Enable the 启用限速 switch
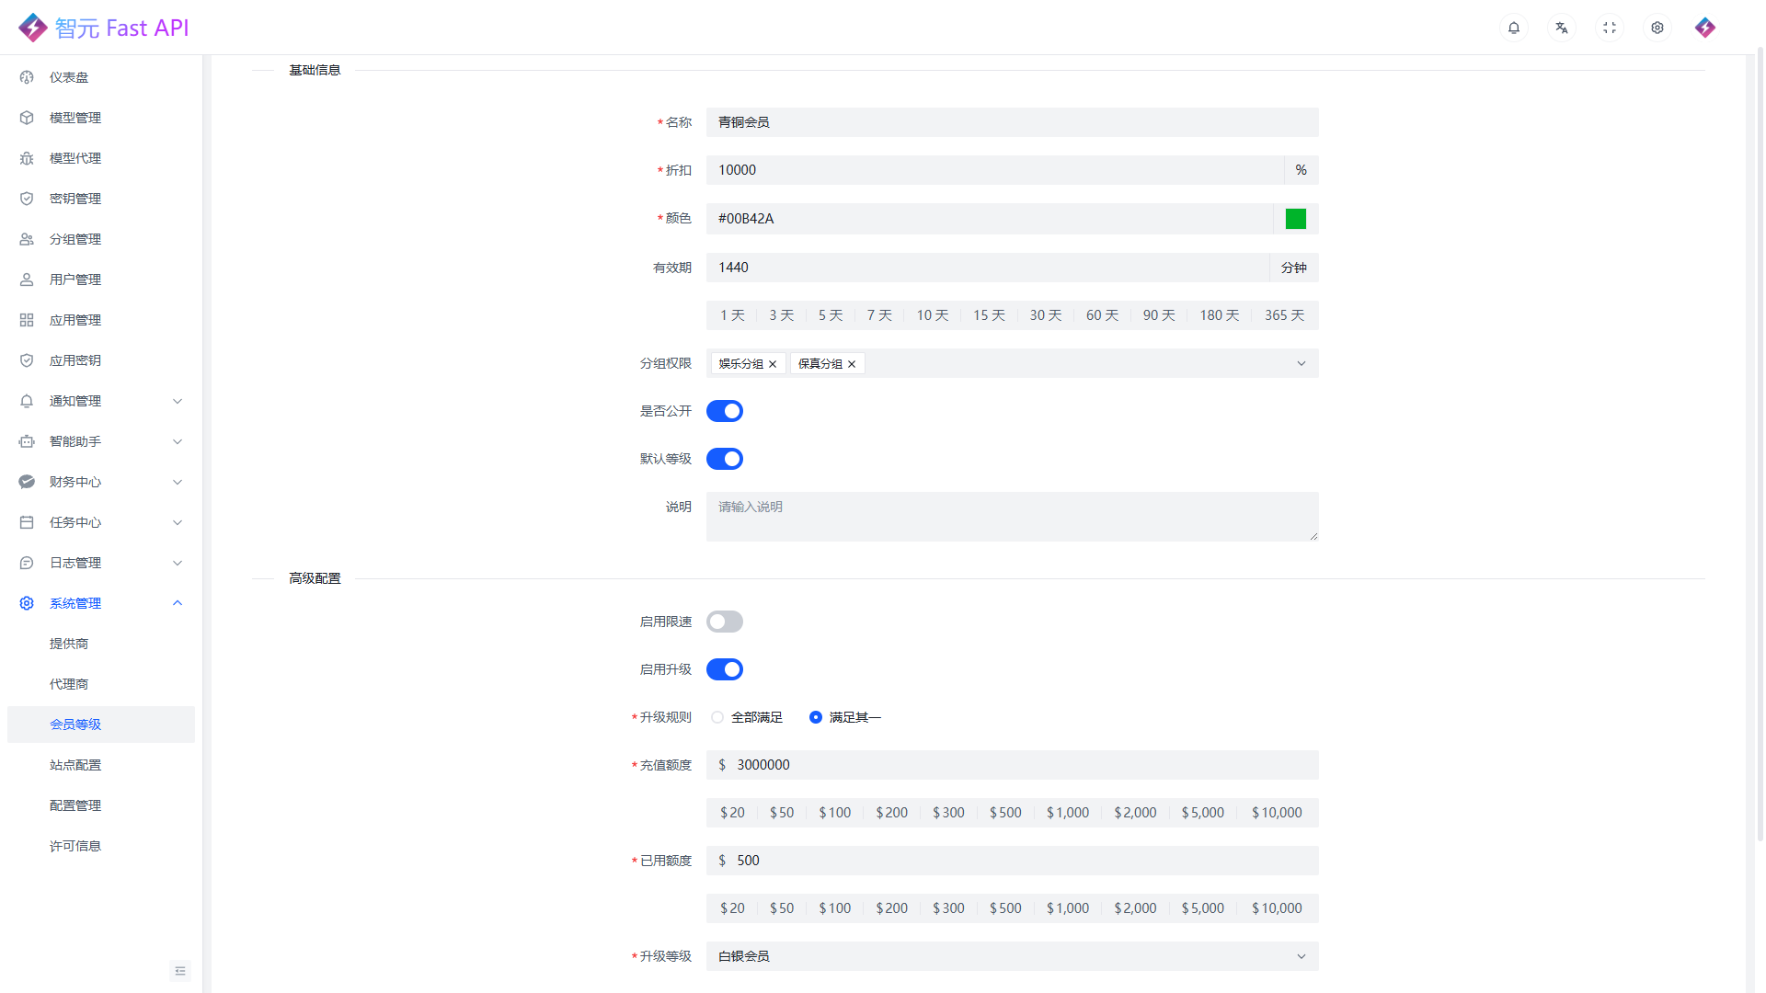 pyautogui.click(x=725, y=622)
